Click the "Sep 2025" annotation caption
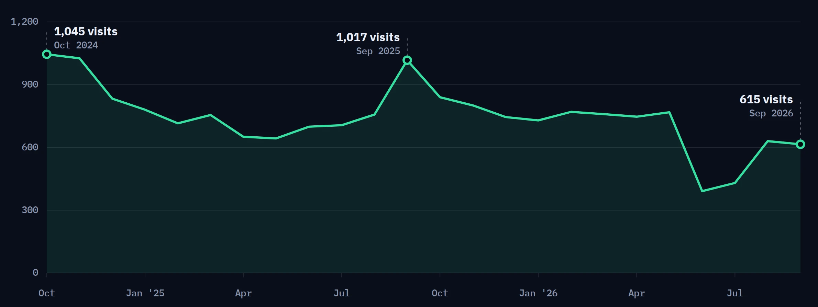Image resolution: width=818 pixels, height=307 pixels. coord(378,51)
